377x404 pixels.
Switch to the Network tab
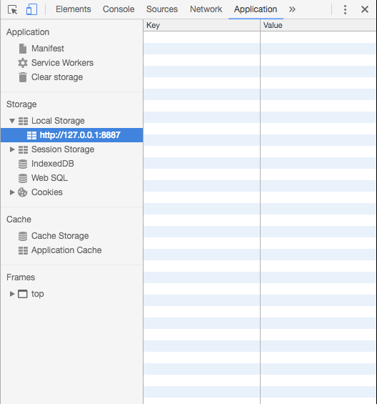[x=206, y=9]
